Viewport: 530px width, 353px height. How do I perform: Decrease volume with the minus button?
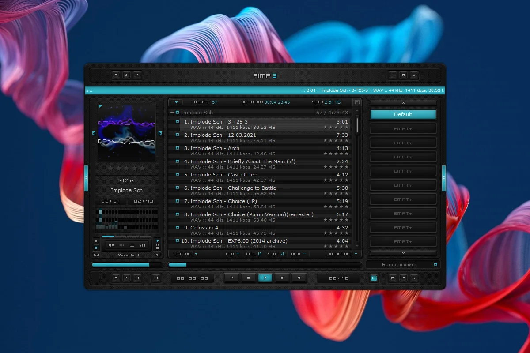tap(115, 255)
